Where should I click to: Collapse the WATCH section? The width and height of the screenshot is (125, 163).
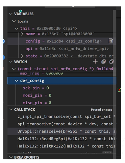coord(11,62)
